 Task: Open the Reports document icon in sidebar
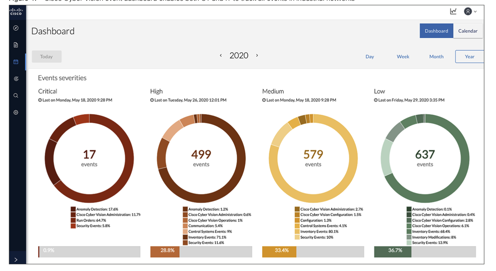tap(16, 45)
